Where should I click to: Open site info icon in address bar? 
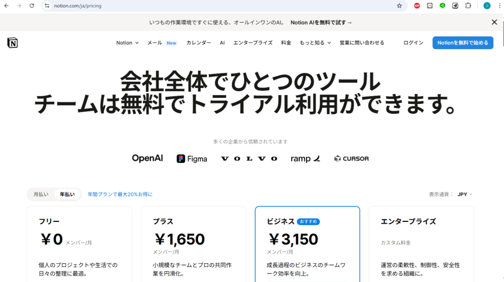pos(47,6)
